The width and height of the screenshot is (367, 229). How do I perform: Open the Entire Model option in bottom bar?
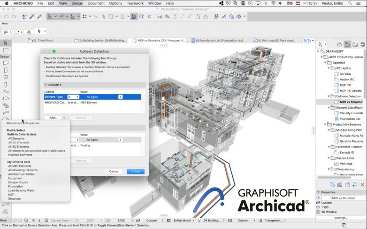182,221
